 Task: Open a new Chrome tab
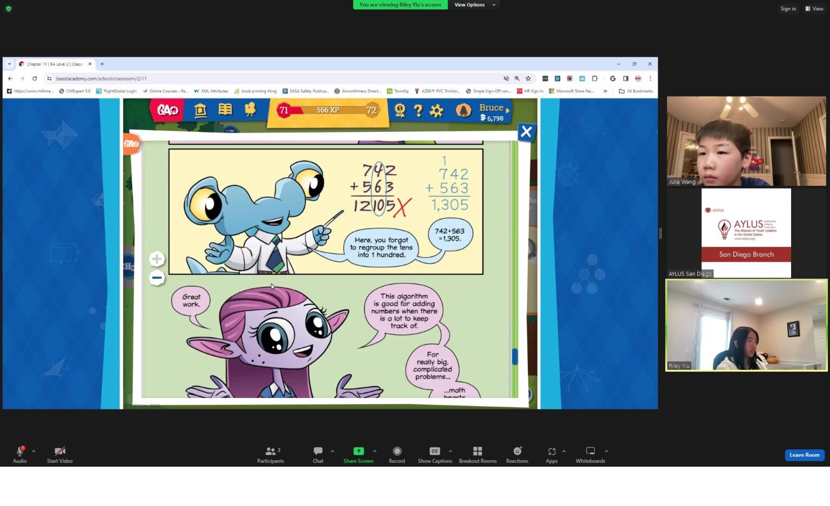(102, 64)
